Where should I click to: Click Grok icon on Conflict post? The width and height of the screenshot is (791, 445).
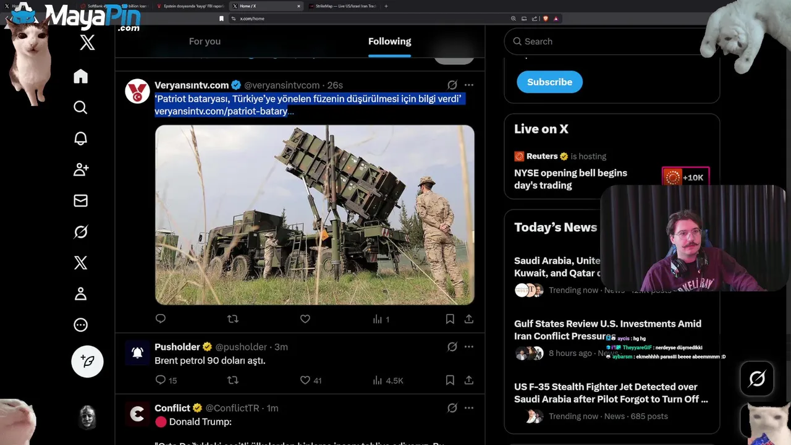pyautogui.click(x=452, y=408)
